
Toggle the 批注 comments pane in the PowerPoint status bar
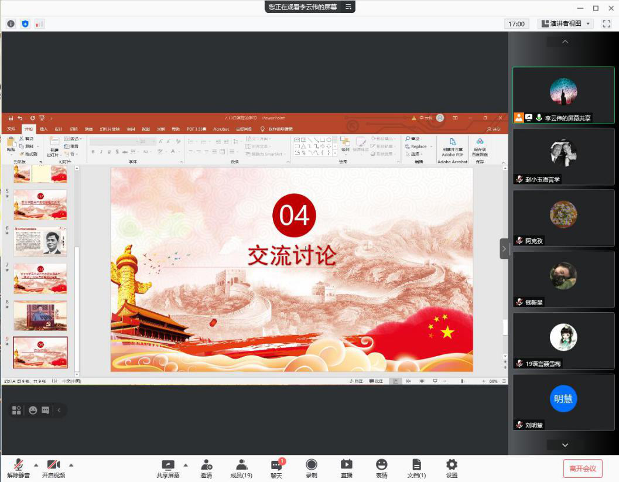click(x=376, y=381)
